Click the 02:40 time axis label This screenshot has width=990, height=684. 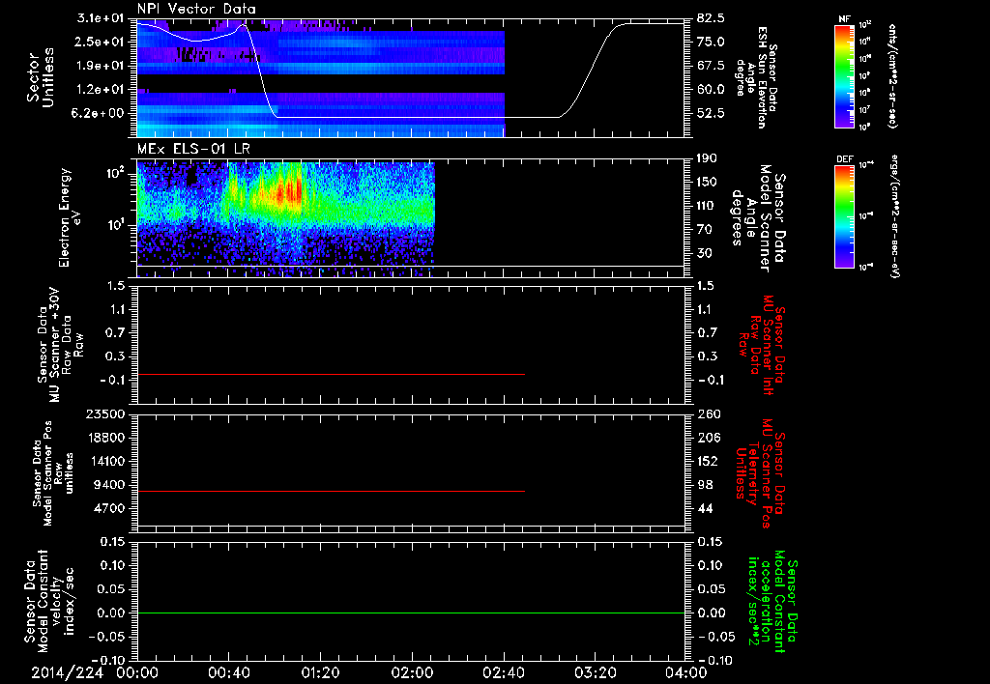click(x=503, y=673)
